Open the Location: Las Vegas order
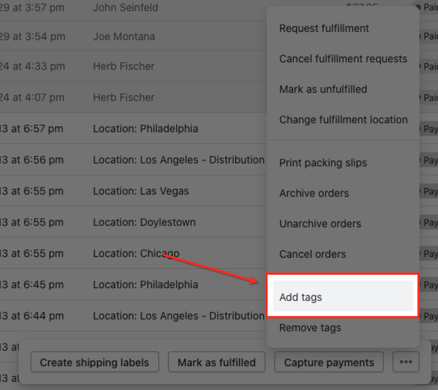This screenshot has height=390, width=438. (141, 191)
